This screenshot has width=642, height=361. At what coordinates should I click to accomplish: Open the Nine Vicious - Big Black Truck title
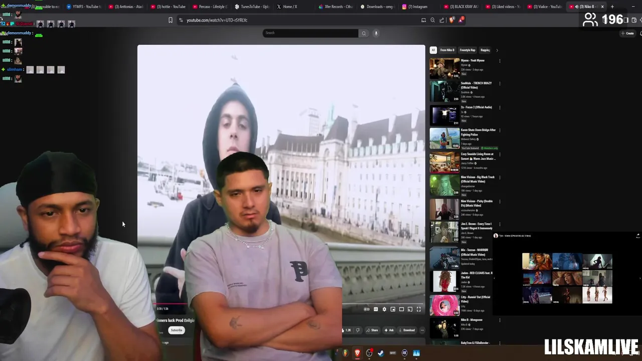point(477,179)
